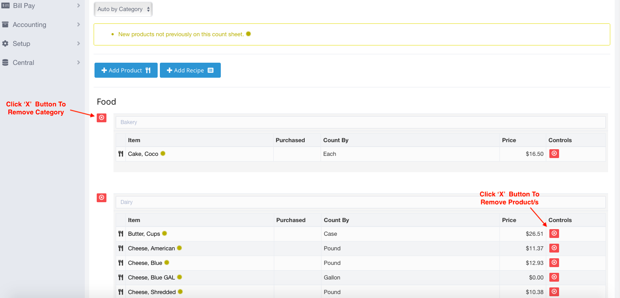Screen dimensions: 620x298
Task: Click the $16.50 price cell
Action: click(523, 154)
